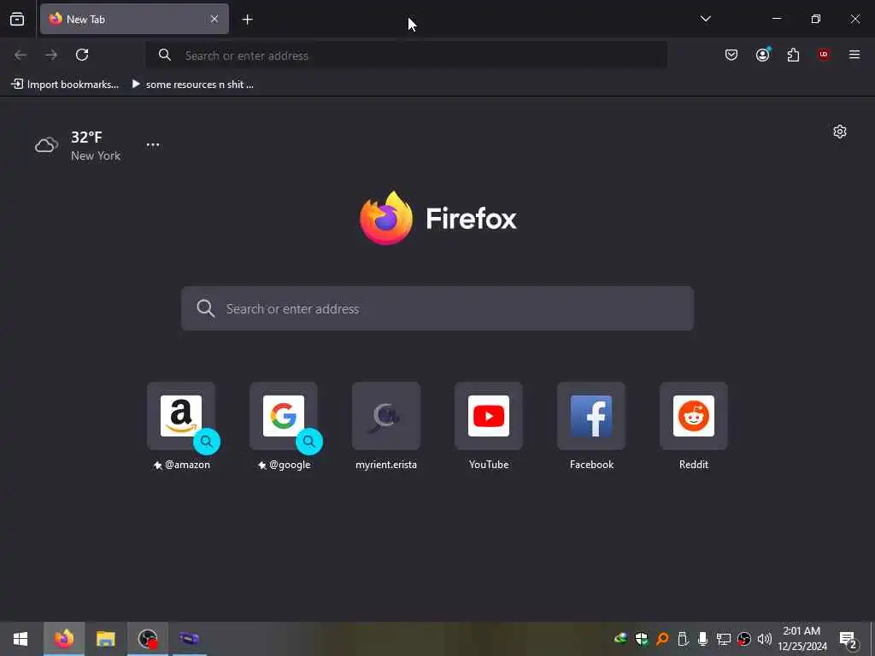Open the network tray icon
This screenshot has width=875, height=656.
coord(723,639)
